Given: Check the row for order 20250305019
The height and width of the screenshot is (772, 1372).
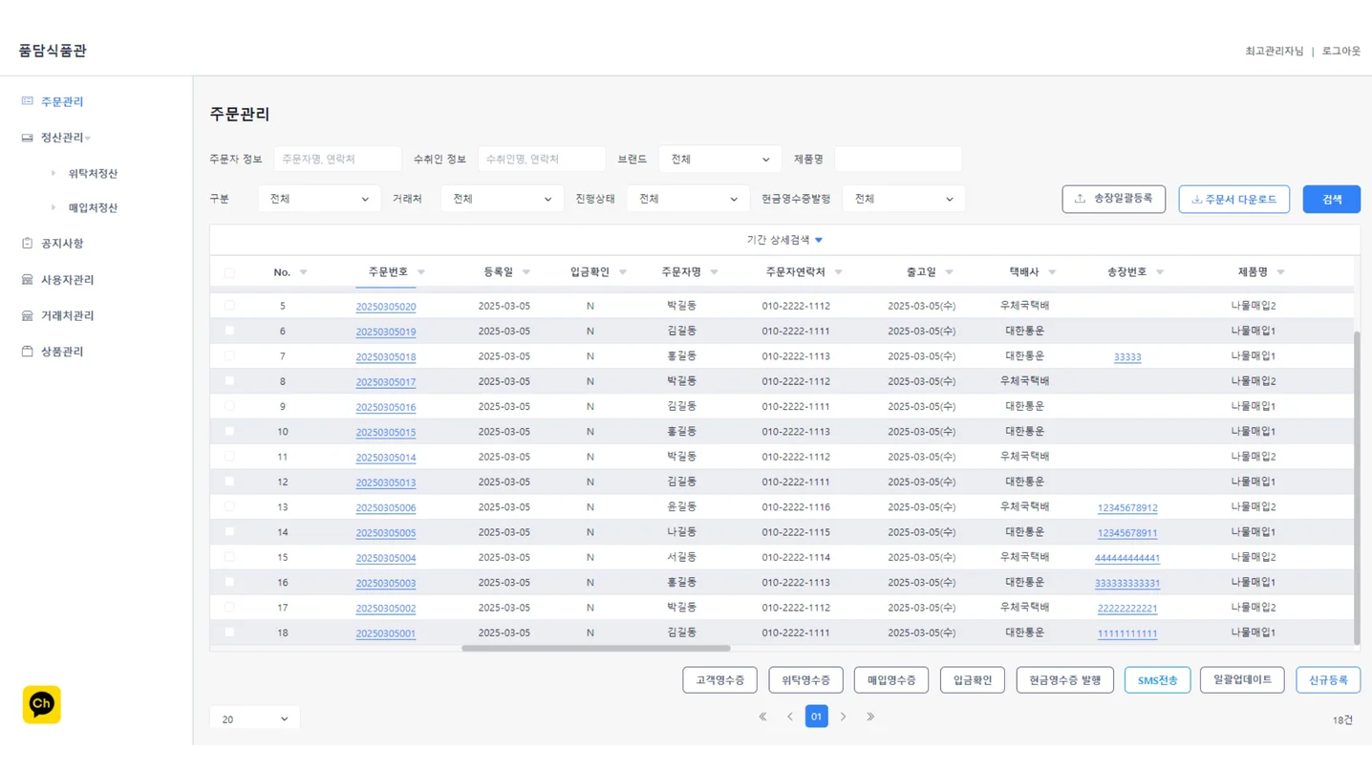Looking at the screenshot, I should (x=229, y=331).
